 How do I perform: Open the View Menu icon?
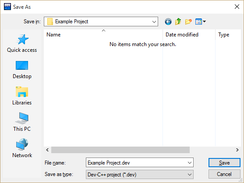coord(201,22)
